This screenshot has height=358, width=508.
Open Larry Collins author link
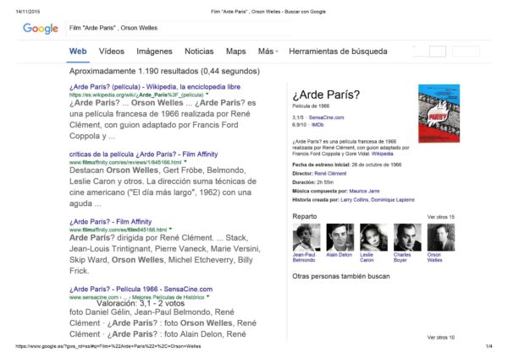(355, 199)
